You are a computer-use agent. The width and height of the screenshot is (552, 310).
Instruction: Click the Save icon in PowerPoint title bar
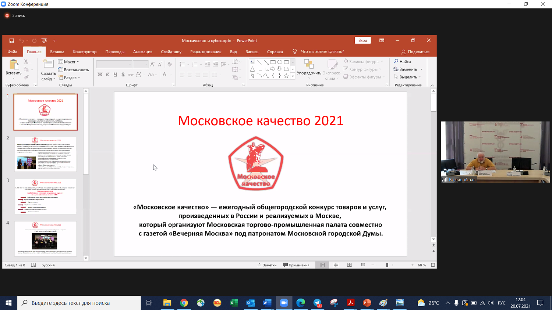point(11,41)
